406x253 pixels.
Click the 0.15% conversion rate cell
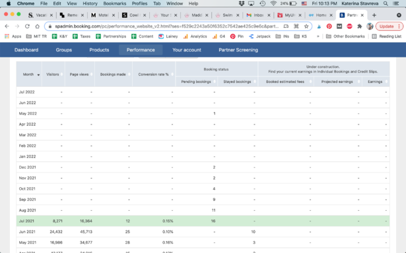[168, 221]
